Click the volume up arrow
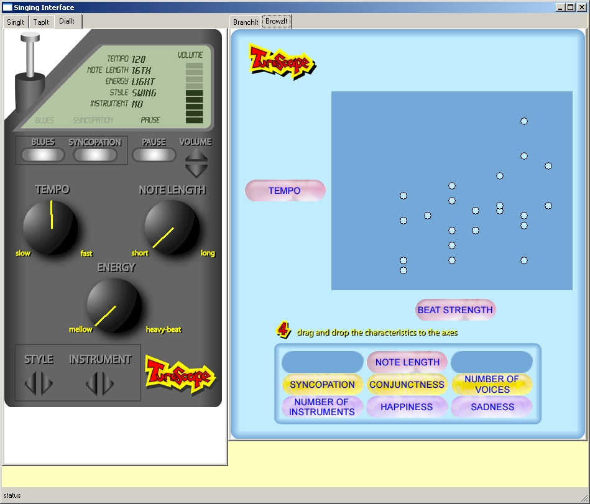Image resolution: width=590 pixels, height=504 pixels. [x=196, y=155]
